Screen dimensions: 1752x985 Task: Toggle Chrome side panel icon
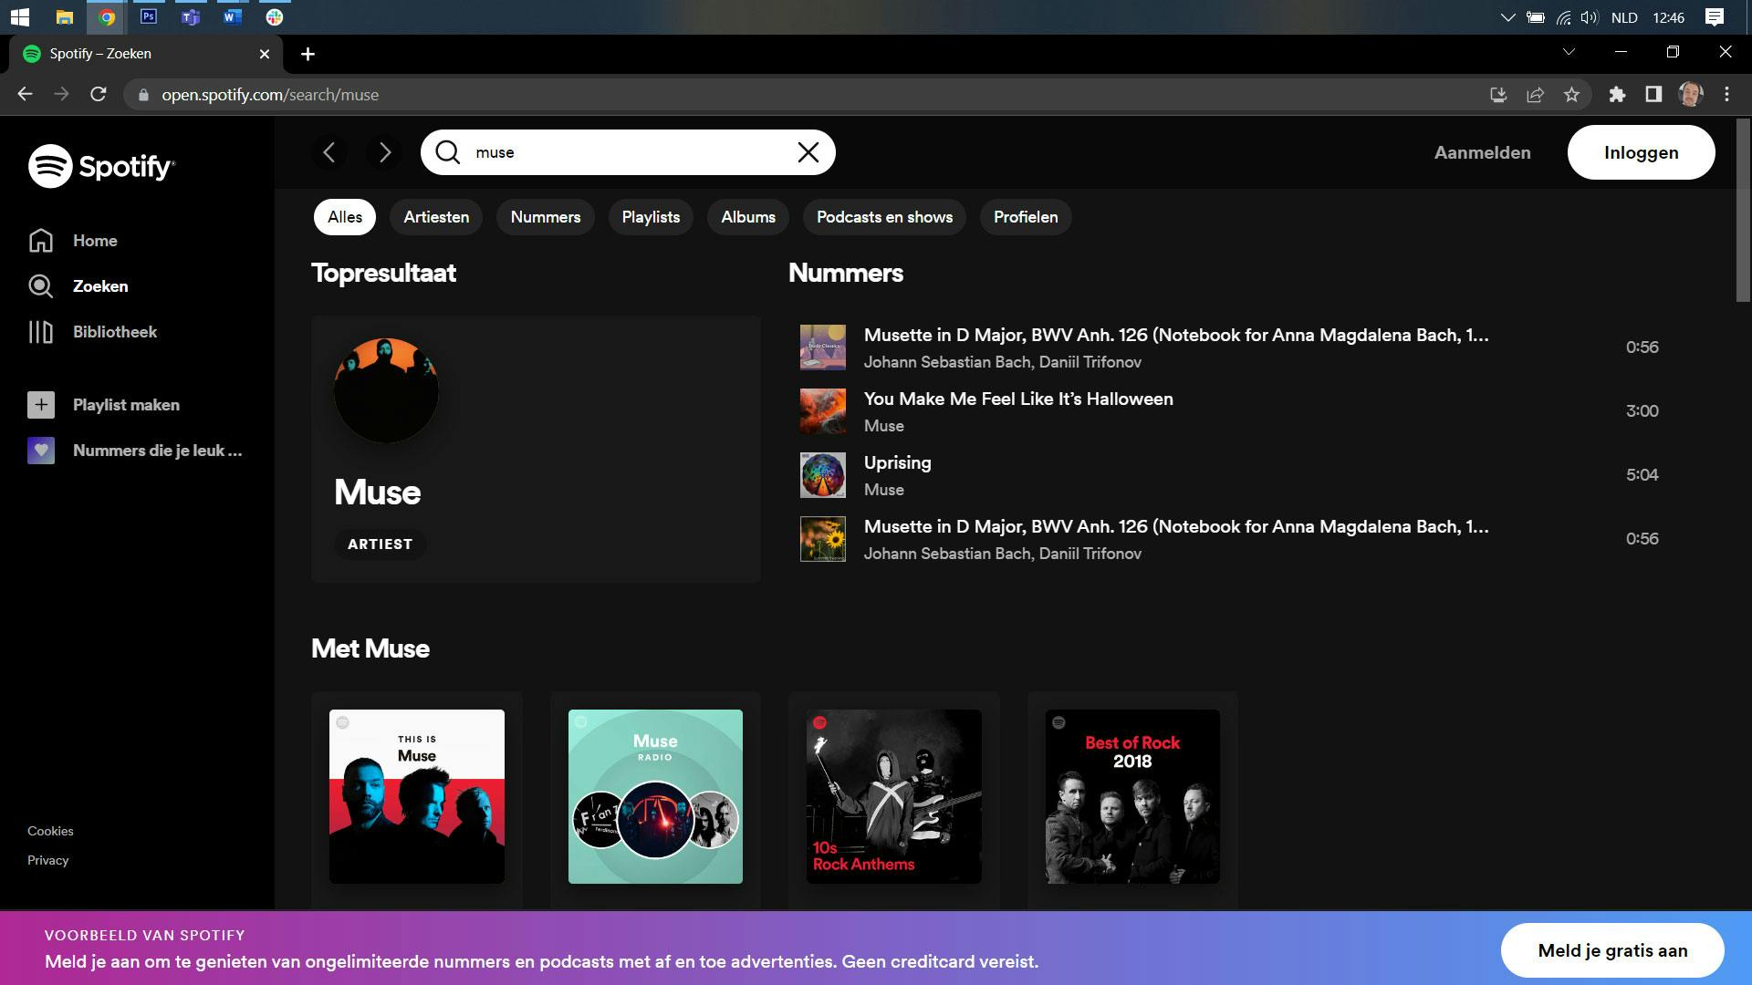pyautogui.click(x=1653, y=95)
